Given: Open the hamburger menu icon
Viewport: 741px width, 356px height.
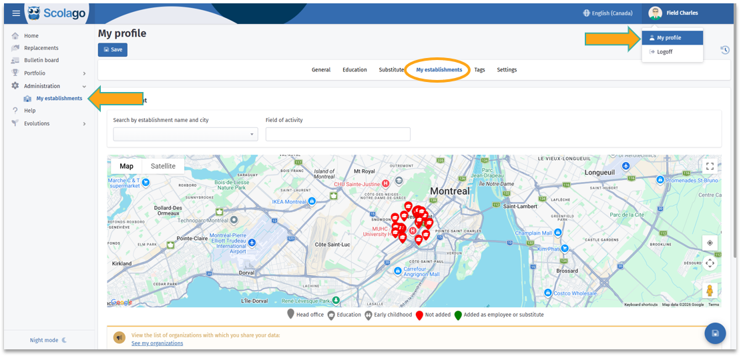Looking at the screenshot, I should click(16, 13).
